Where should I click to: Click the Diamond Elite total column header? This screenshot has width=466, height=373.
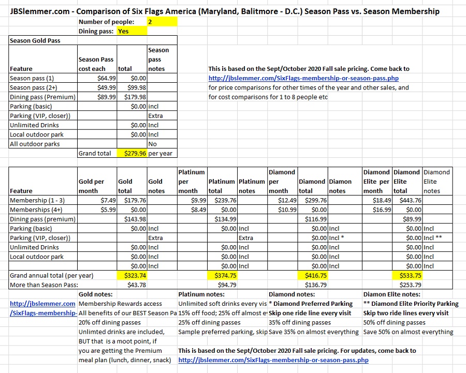pyautogui.click(x=407, y=182)
